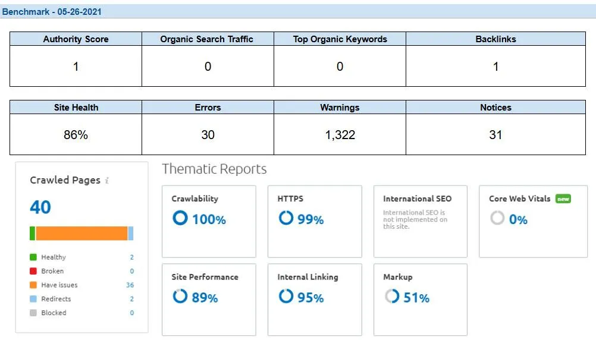Open the Markup 51% report
The width and height of the screenshot is (596, 340).
tap(421, 300)
